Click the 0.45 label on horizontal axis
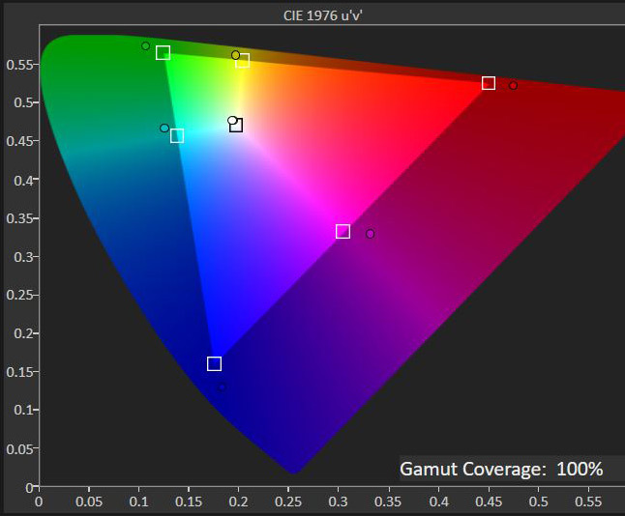 [489, 502]
